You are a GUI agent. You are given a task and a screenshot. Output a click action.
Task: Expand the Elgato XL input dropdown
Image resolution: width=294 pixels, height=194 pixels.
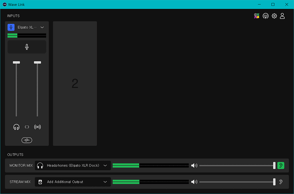tap(42, 27)
